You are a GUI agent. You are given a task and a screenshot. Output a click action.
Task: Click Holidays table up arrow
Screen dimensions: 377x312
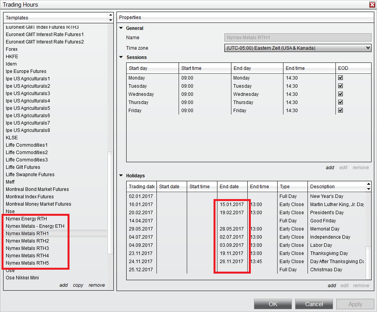pos(368,184)
